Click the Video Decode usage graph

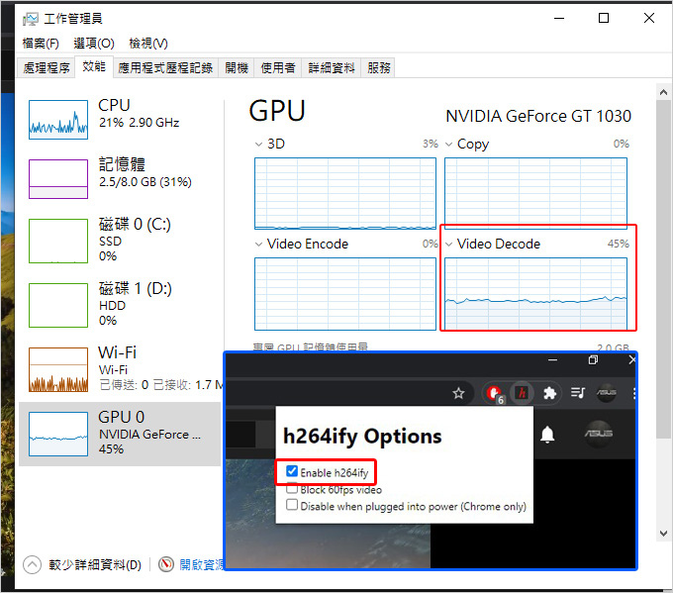click(535, 294)
